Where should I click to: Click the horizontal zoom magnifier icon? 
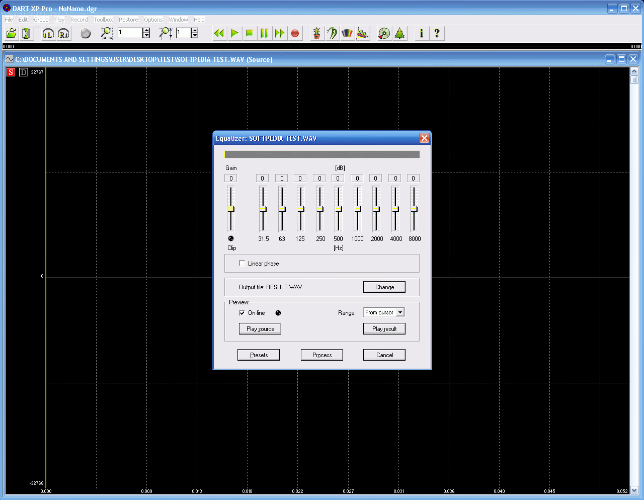coord(107,33)
